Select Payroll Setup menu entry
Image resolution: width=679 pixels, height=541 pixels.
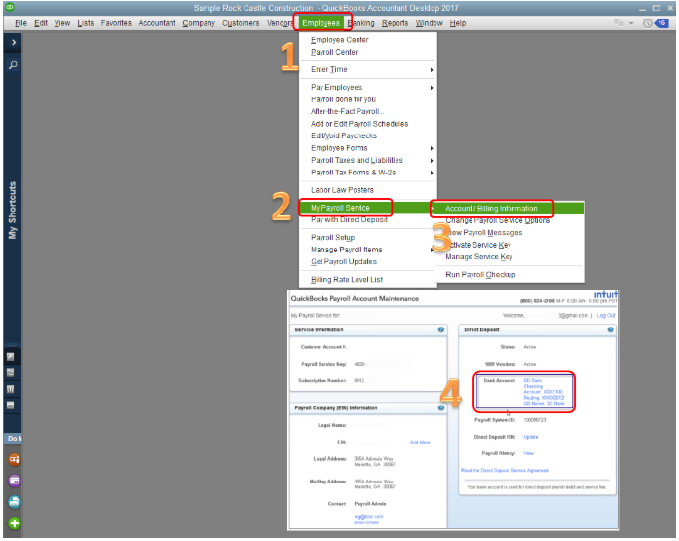[x=332, y=238]
